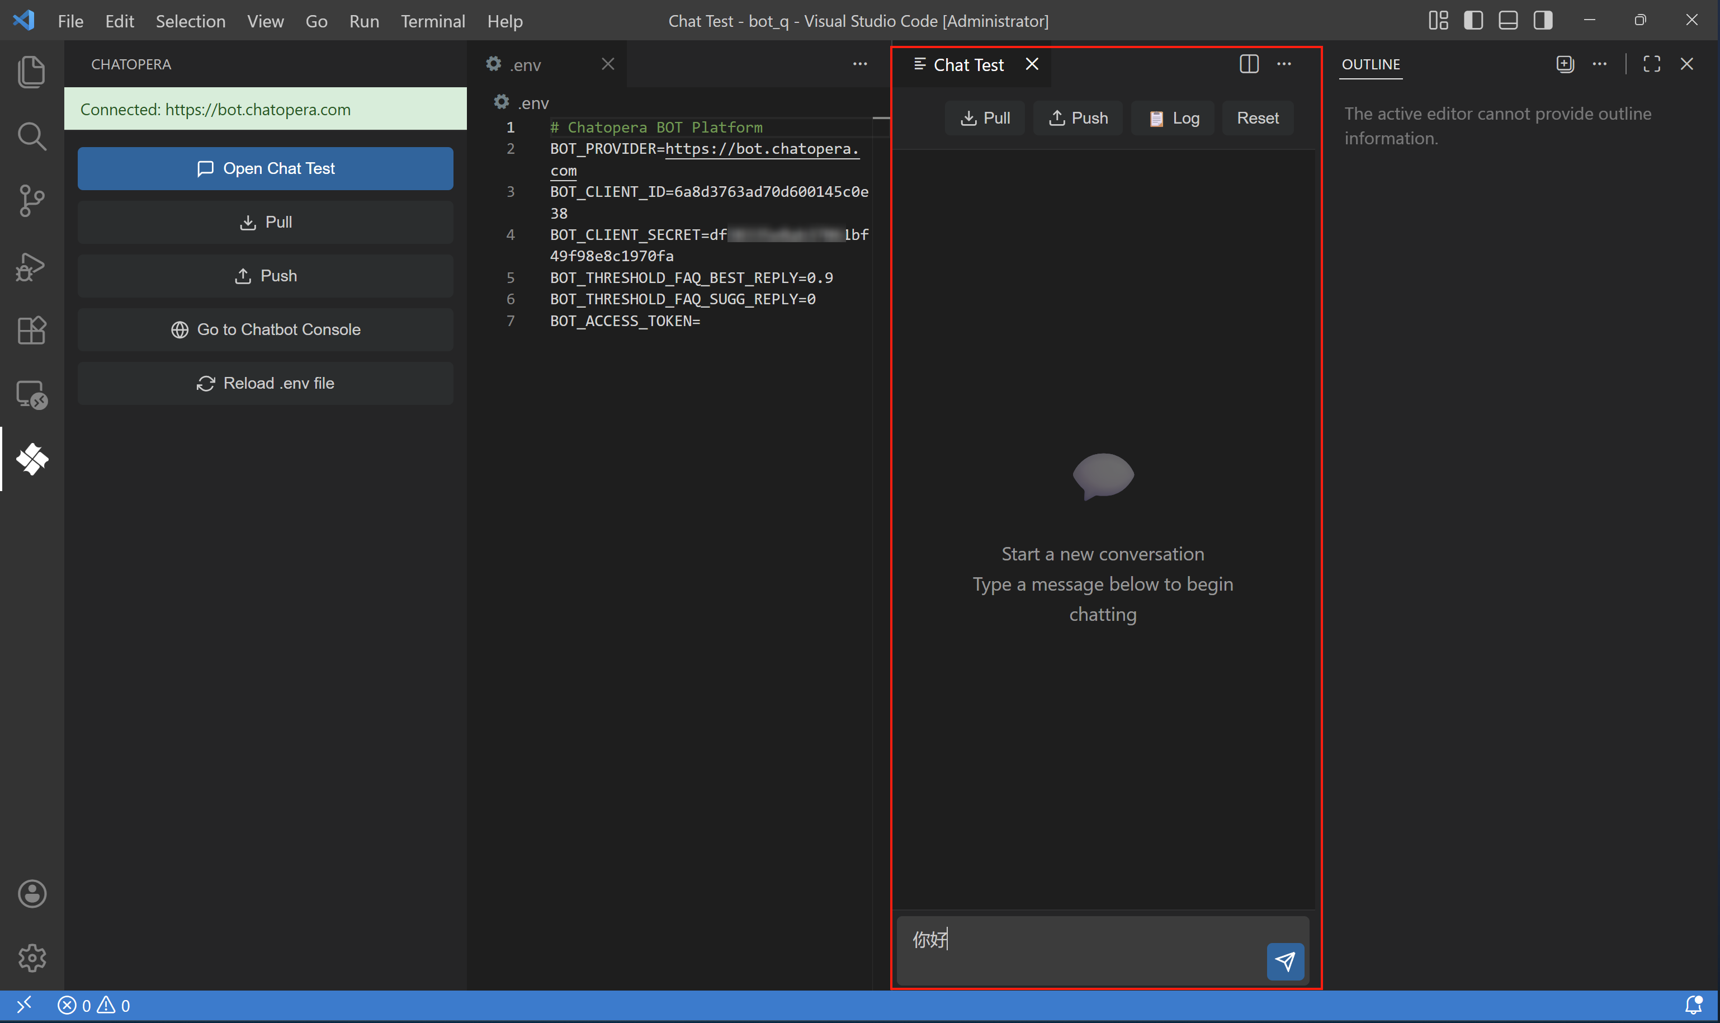Toggle the bottom panel visibility

1508,21
